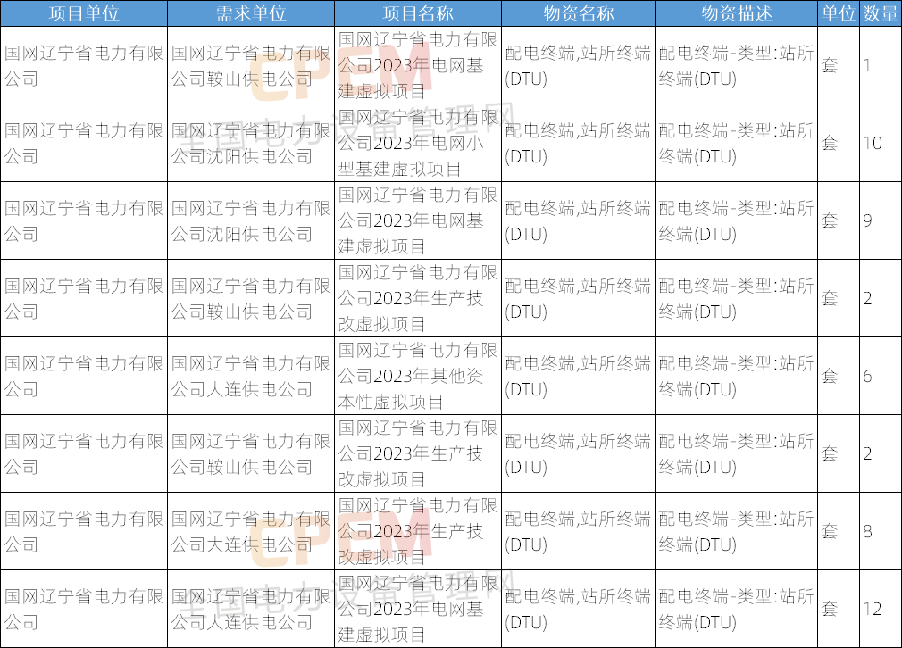Image resolution: width=902 pixels, height=648 pixels.
Task: Click the 数量 column header
Action: [880, 13]
